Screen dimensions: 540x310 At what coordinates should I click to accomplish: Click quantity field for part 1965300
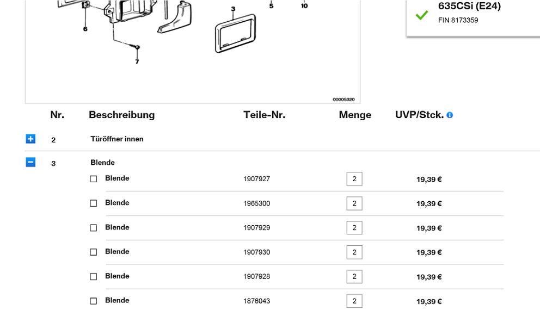[x=354, y=203]
